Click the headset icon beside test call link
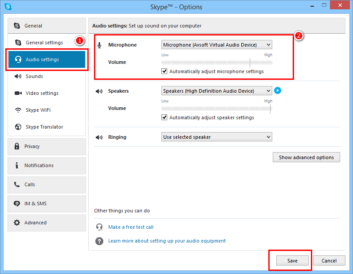 tap(99, 227)
